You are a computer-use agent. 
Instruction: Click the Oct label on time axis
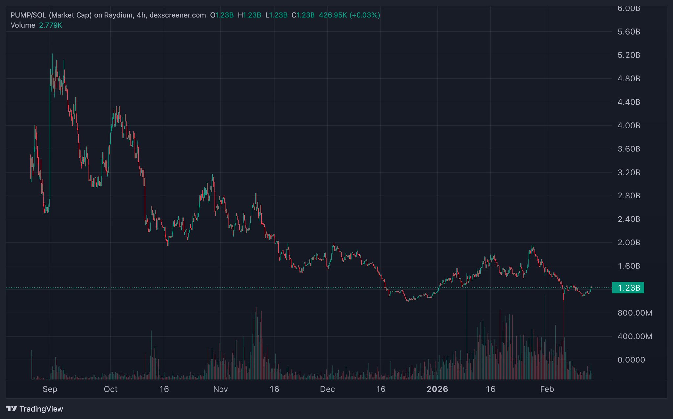pos(110,389)
